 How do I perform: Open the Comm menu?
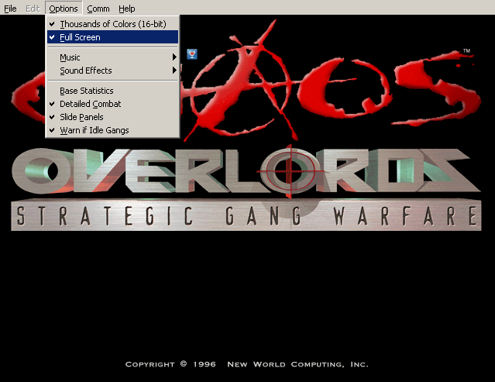(x=98, y=9)
